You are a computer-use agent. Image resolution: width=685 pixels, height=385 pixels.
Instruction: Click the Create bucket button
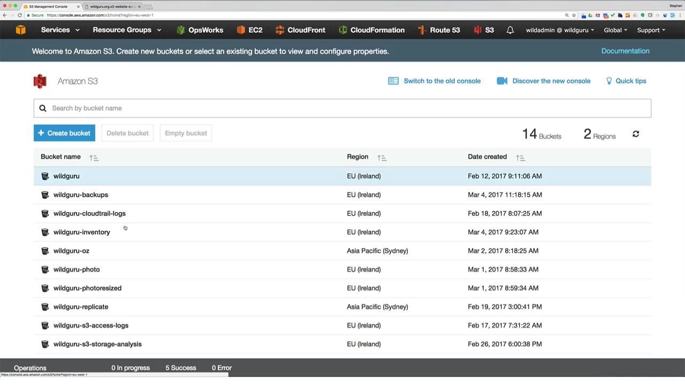coord(64,133)
